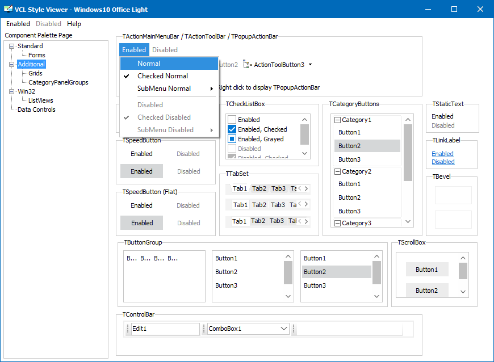This screenshot has height=362, width=494.
Task: Tick the unchecked "Enabled" checklist box
Action: click(232, 120)
